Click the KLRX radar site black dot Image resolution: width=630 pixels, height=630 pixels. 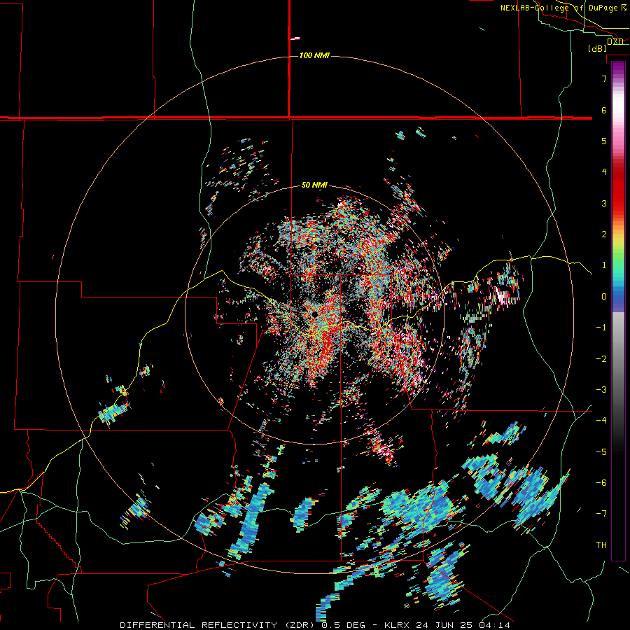click(x=314, y=314)
